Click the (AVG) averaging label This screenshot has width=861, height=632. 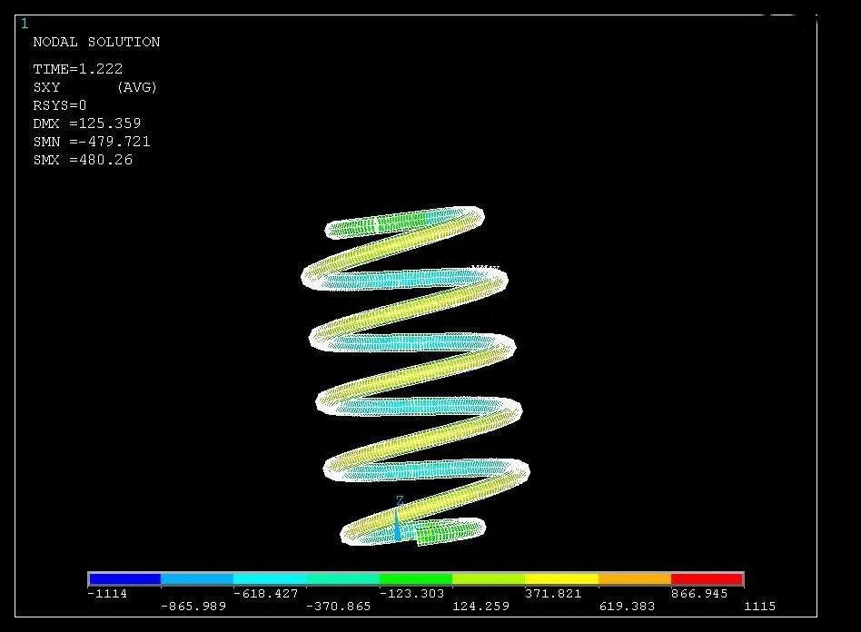pyautogui.click(x=137, y=87)
